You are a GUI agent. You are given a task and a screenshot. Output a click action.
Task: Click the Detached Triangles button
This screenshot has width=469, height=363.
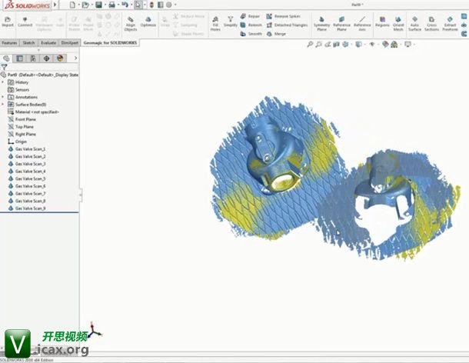tap(290, 25)
